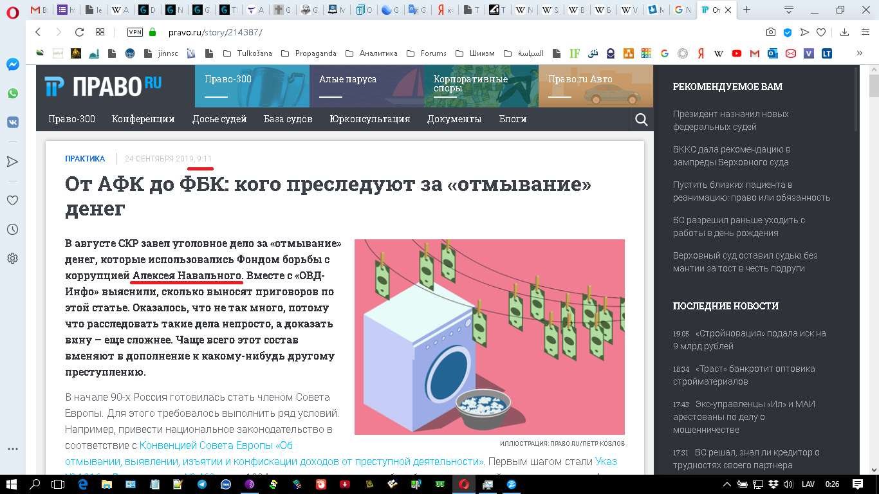Open YouTube bookmark icon
879x494 pixels.
[737, 53]
